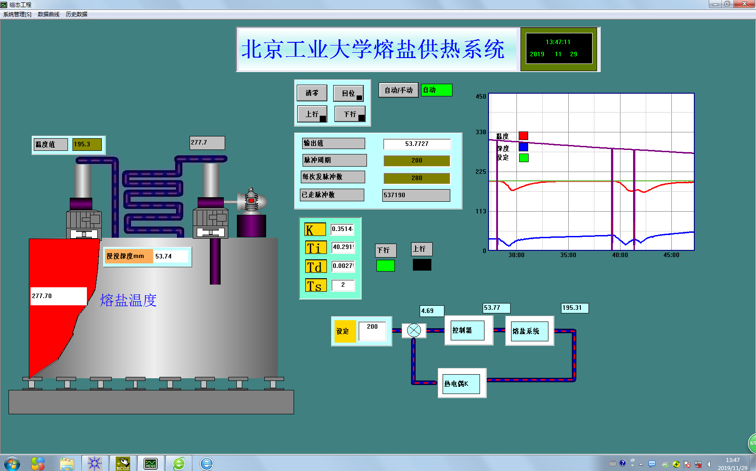Click the controller output 53.77 box
This screenshot has height=471, width=756.
point(497,308)
